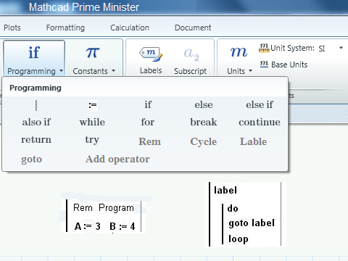This screenshot has width=348, height=261.
Task: Click the B := 4 assignment
Action: tap(122, 226)
